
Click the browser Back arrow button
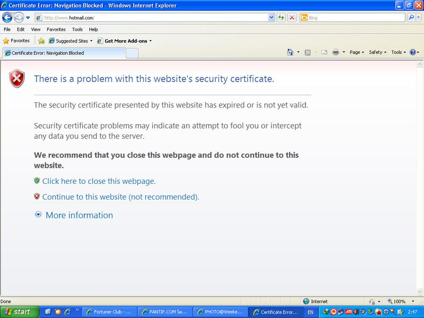(7, 18)
